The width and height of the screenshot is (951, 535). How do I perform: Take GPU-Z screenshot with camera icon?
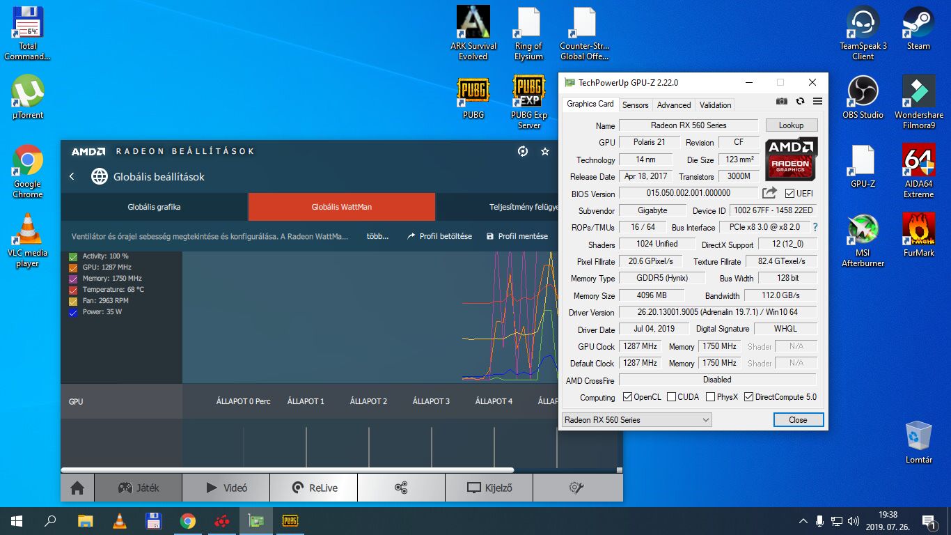click(782, 102)
